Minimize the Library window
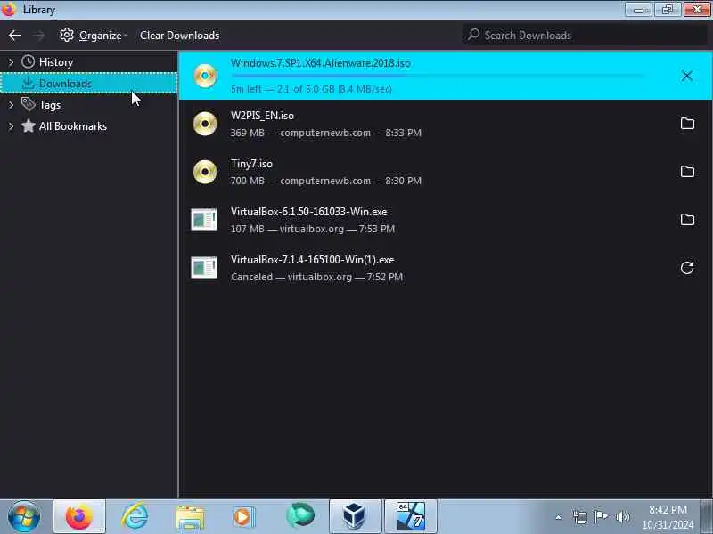The image size is (713, 534). point(639,10)
